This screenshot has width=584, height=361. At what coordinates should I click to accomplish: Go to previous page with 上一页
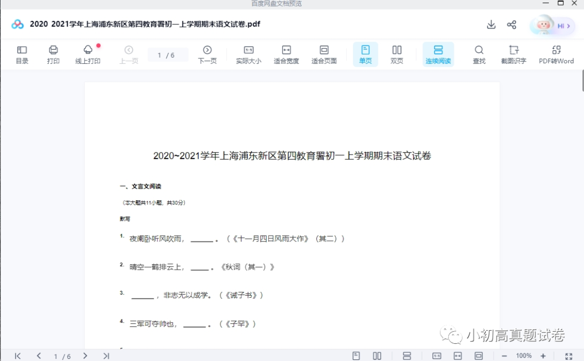[129, 55]
